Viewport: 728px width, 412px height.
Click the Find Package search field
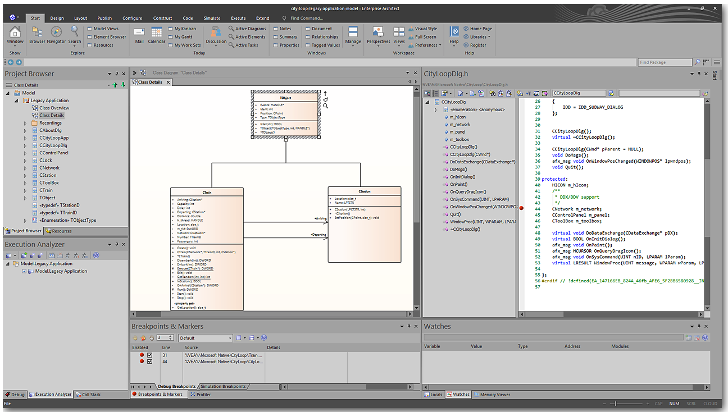pyautogui.click(x=665, y=62)
